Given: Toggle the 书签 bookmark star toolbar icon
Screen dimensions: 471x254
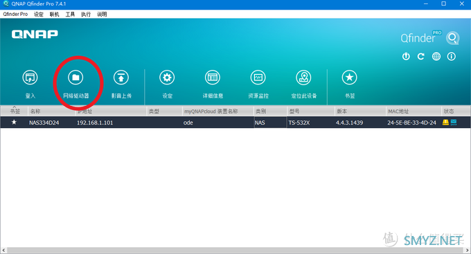Looking at the screenshot, I should (x=349, y=78).
